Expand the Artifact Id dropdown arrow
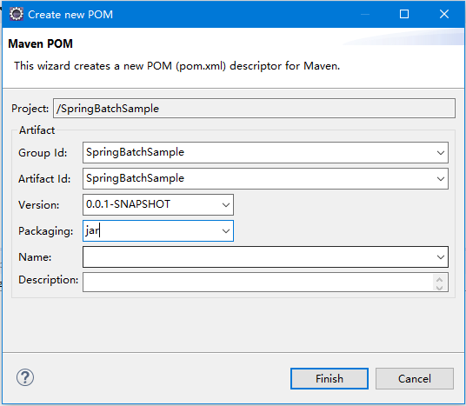 coord(441,179)
